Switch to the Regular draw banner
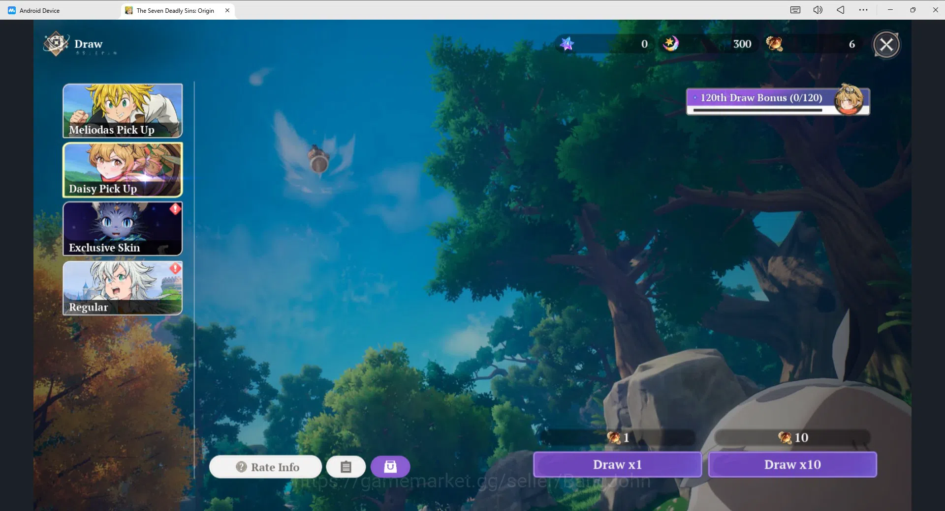 tap(123, 288)
